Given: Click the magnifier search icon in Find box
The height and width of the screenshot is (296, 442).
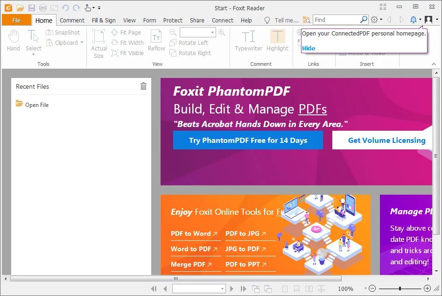Looking at the screenshot, I should tap(364, 20).
